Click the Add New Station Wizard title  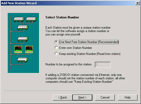19,3
